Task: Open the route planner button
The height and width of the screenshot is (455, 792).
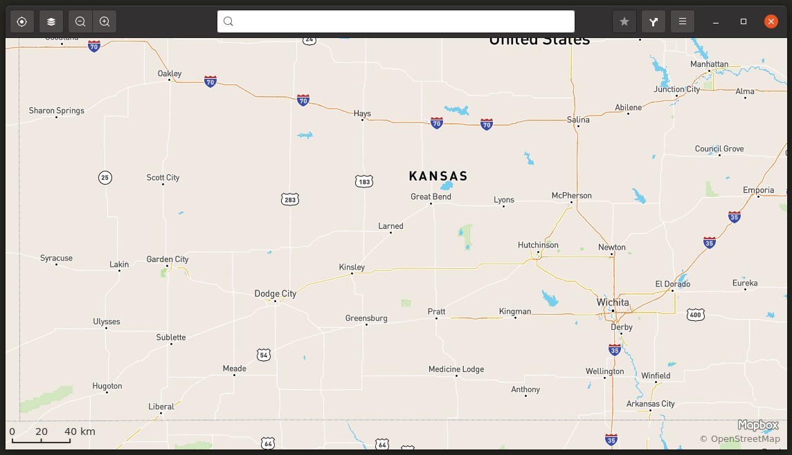Action: point(654,21)
